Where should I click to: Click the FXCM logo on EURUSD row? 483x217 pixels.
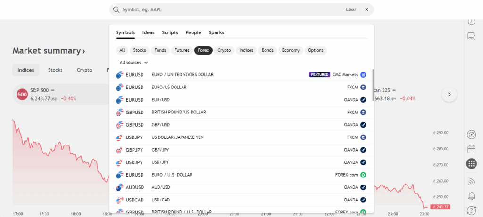(x=363, y=87)
